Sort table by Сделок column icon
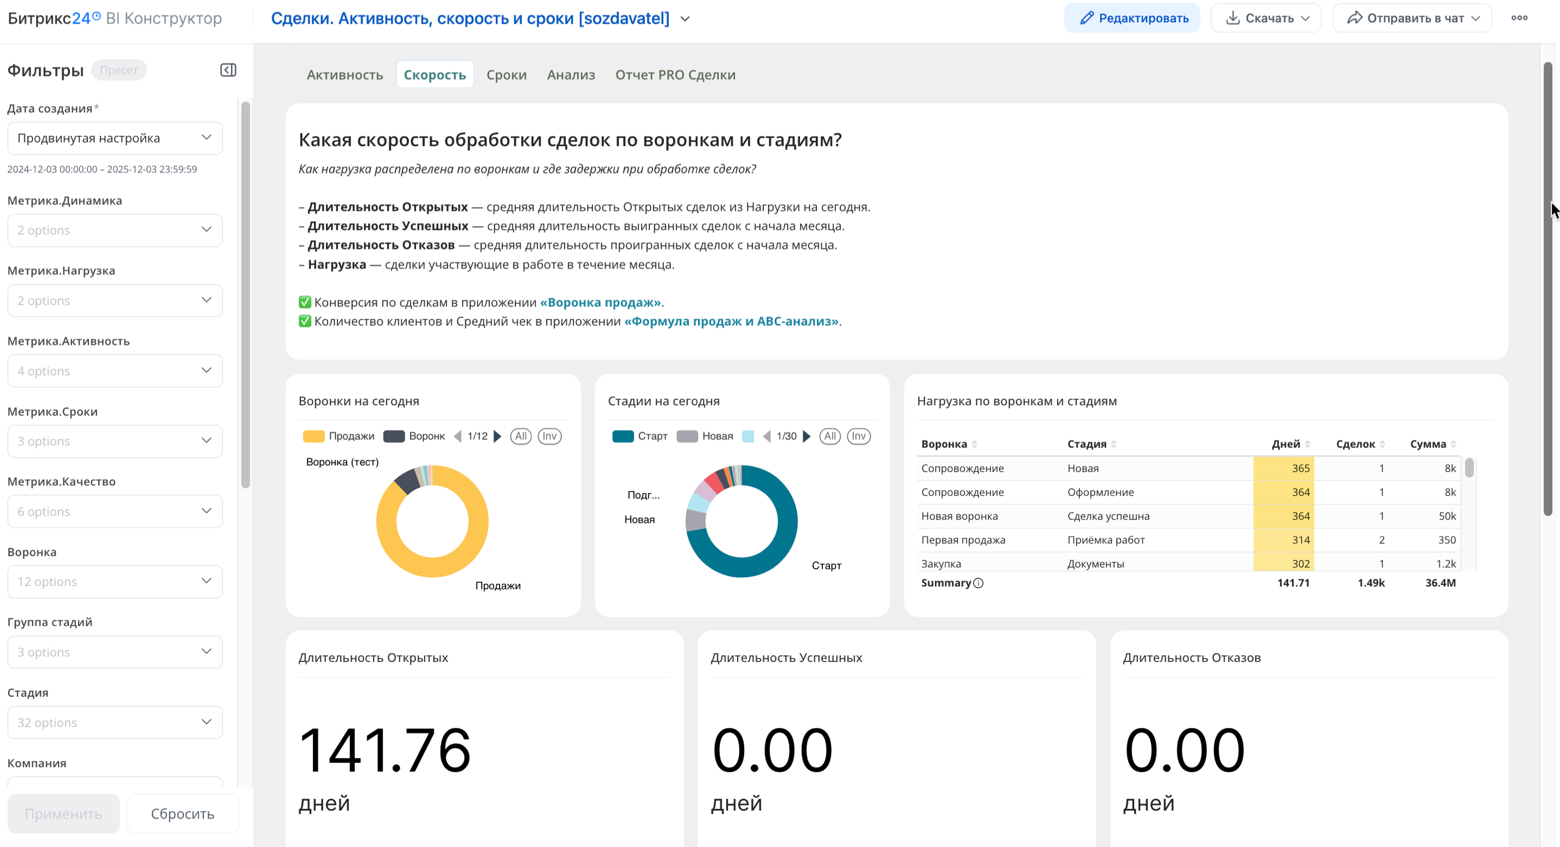The height and width of the screenshot is (847, 1560). tap(1382, 444)
